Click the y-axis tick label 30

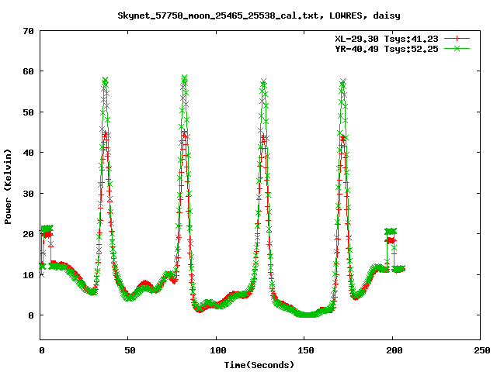(x=28, y=194)
